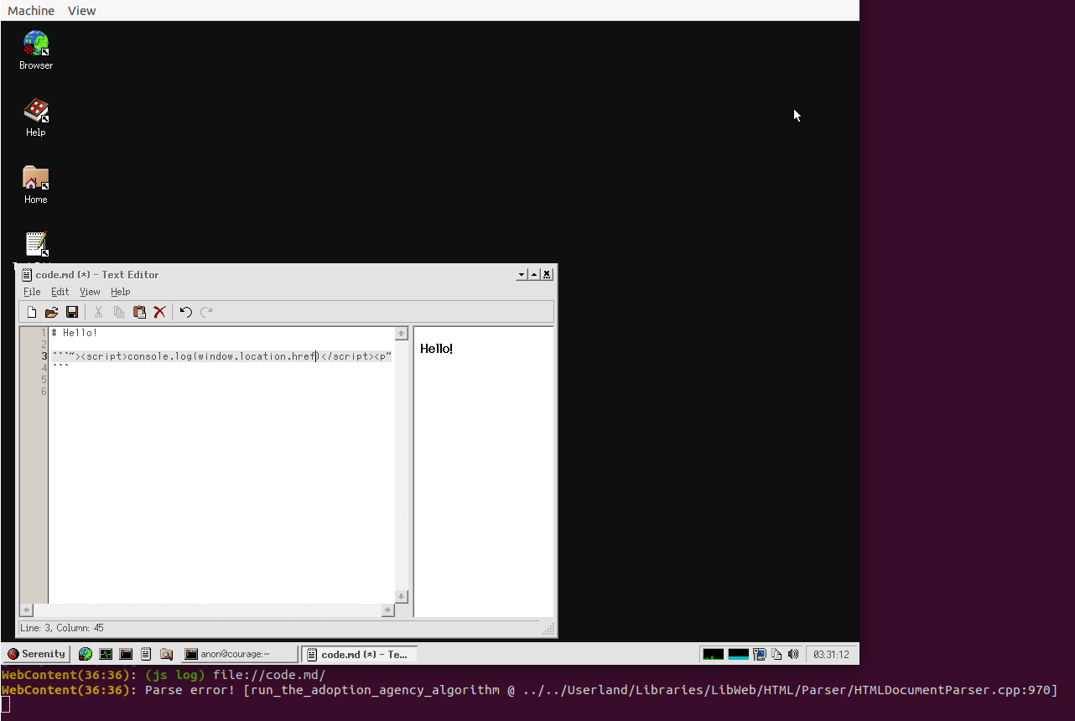Create a new document
Image resolution: width=1075 pixels, height=721 pixels.
pyautogui.click(x=31, y=312)
